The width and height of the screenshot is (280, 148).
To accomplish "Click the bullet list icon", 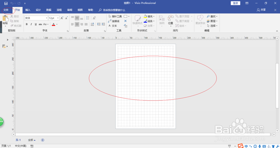I will tap(88, 18).
